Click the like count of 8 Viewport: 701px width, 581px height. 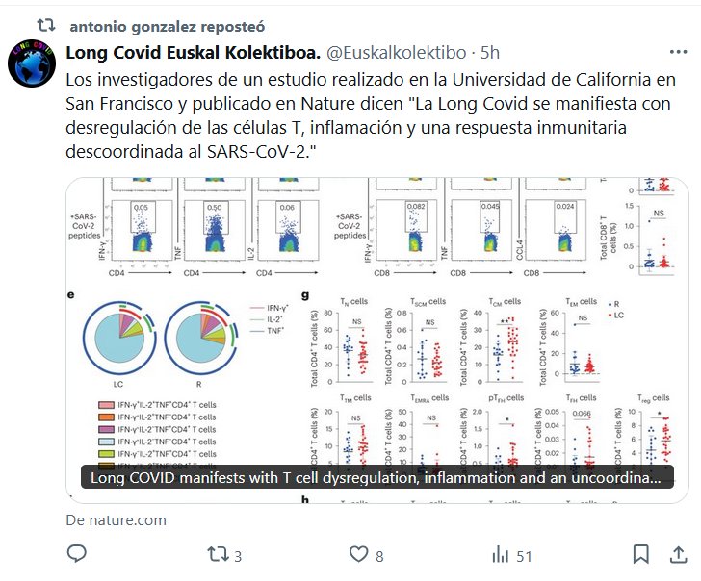379,555
